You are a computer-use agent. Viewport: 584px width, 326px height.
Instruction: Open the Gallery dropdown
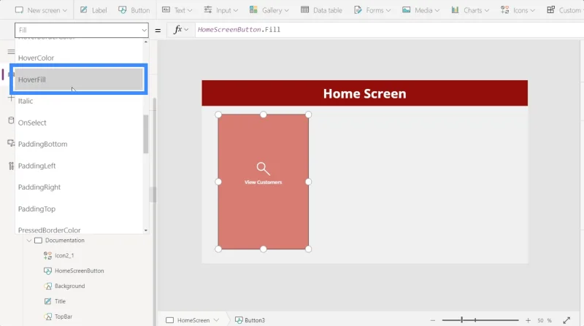(x=269, y=10)
